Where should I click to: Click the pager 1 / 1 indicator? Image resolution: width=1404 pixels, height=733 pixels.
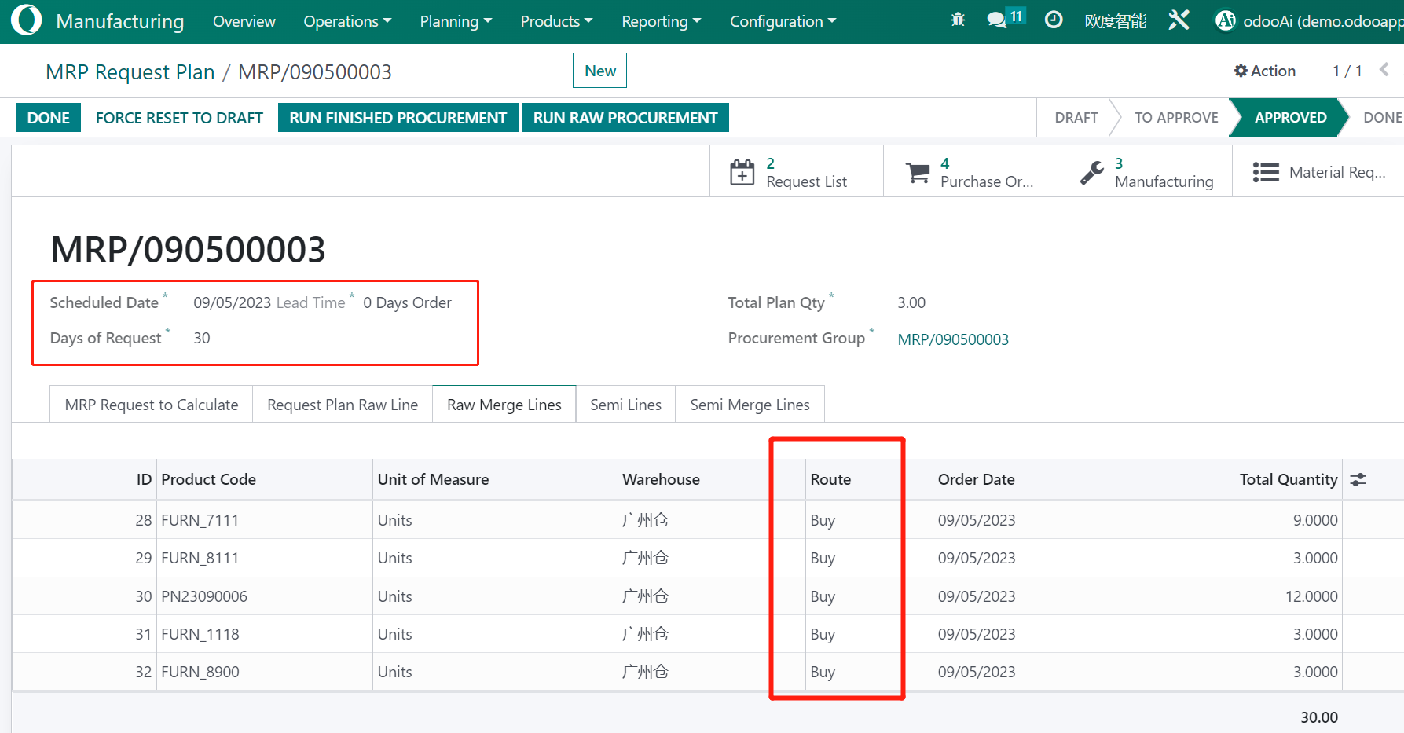[x=1347, y=71]
